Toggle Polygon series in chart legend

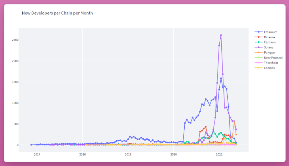[x=265, y=53]
